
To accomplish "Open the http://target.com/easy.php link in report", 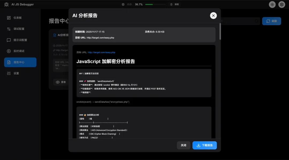I will 101,52.
